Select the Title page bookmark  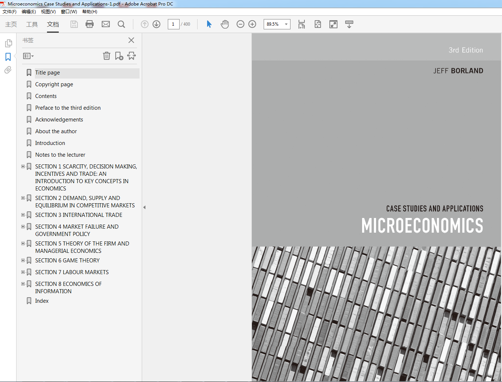[47, 73]
